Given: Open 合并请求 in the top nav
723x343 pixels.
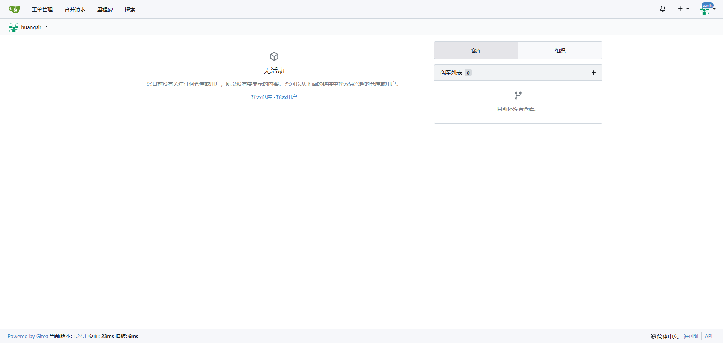Looking at the screenshot, I should click(x=75, y=9).
